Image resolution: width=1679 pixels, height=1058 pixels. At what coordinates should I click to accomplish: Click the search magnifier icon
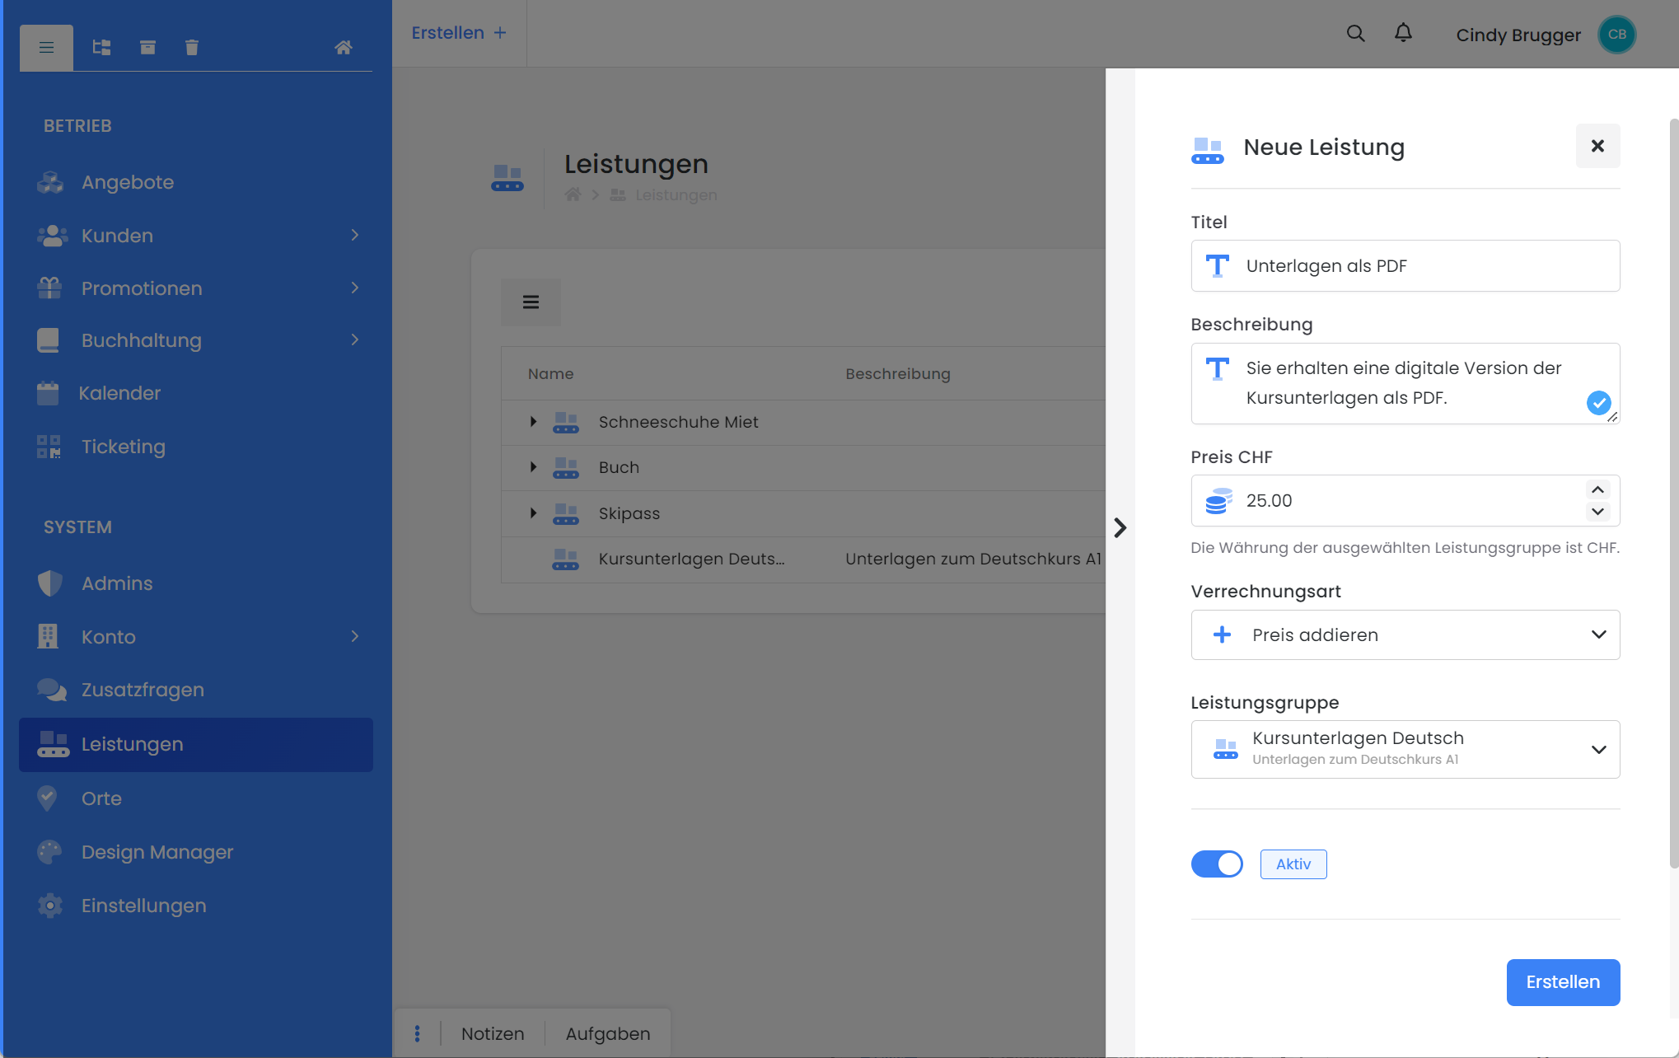point(1355,34)
